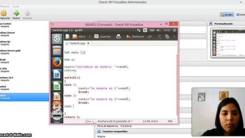The width and height of the screenshot is (245, 138).
Task: Select the *switch.cpp document tab
Action: [x=77, y=43]
